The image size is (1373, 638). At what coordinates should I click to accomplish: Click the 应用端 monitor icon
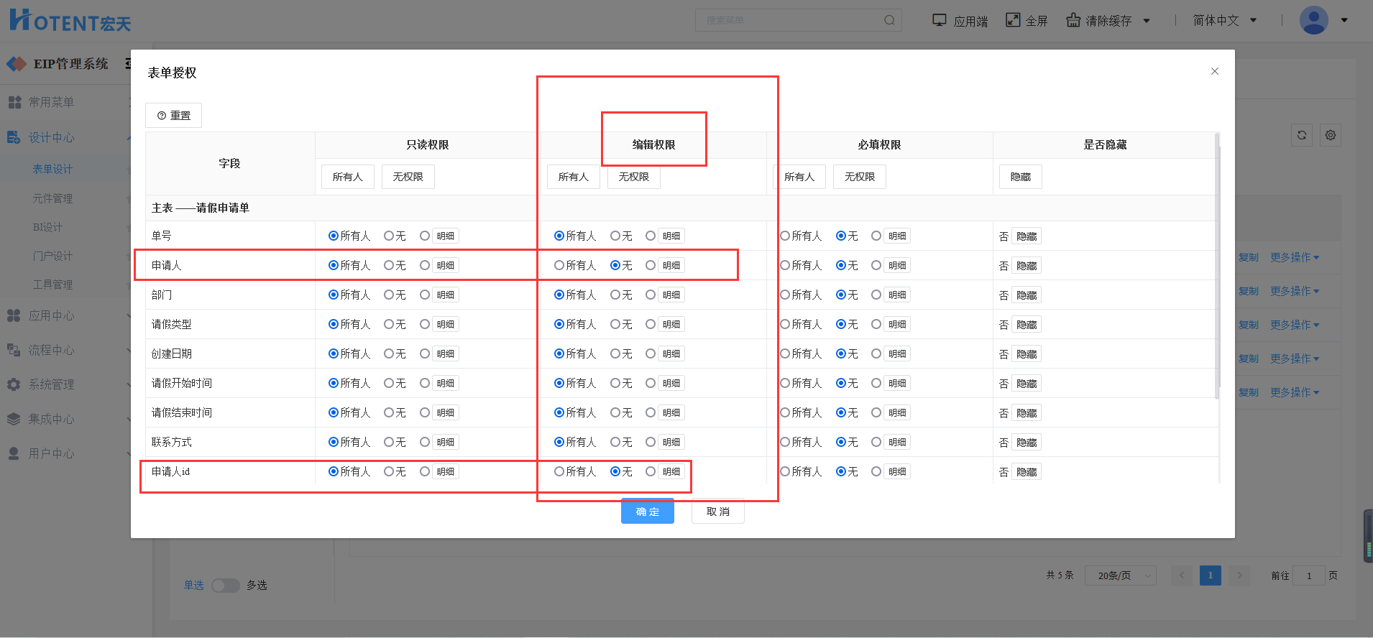(939, 20)
